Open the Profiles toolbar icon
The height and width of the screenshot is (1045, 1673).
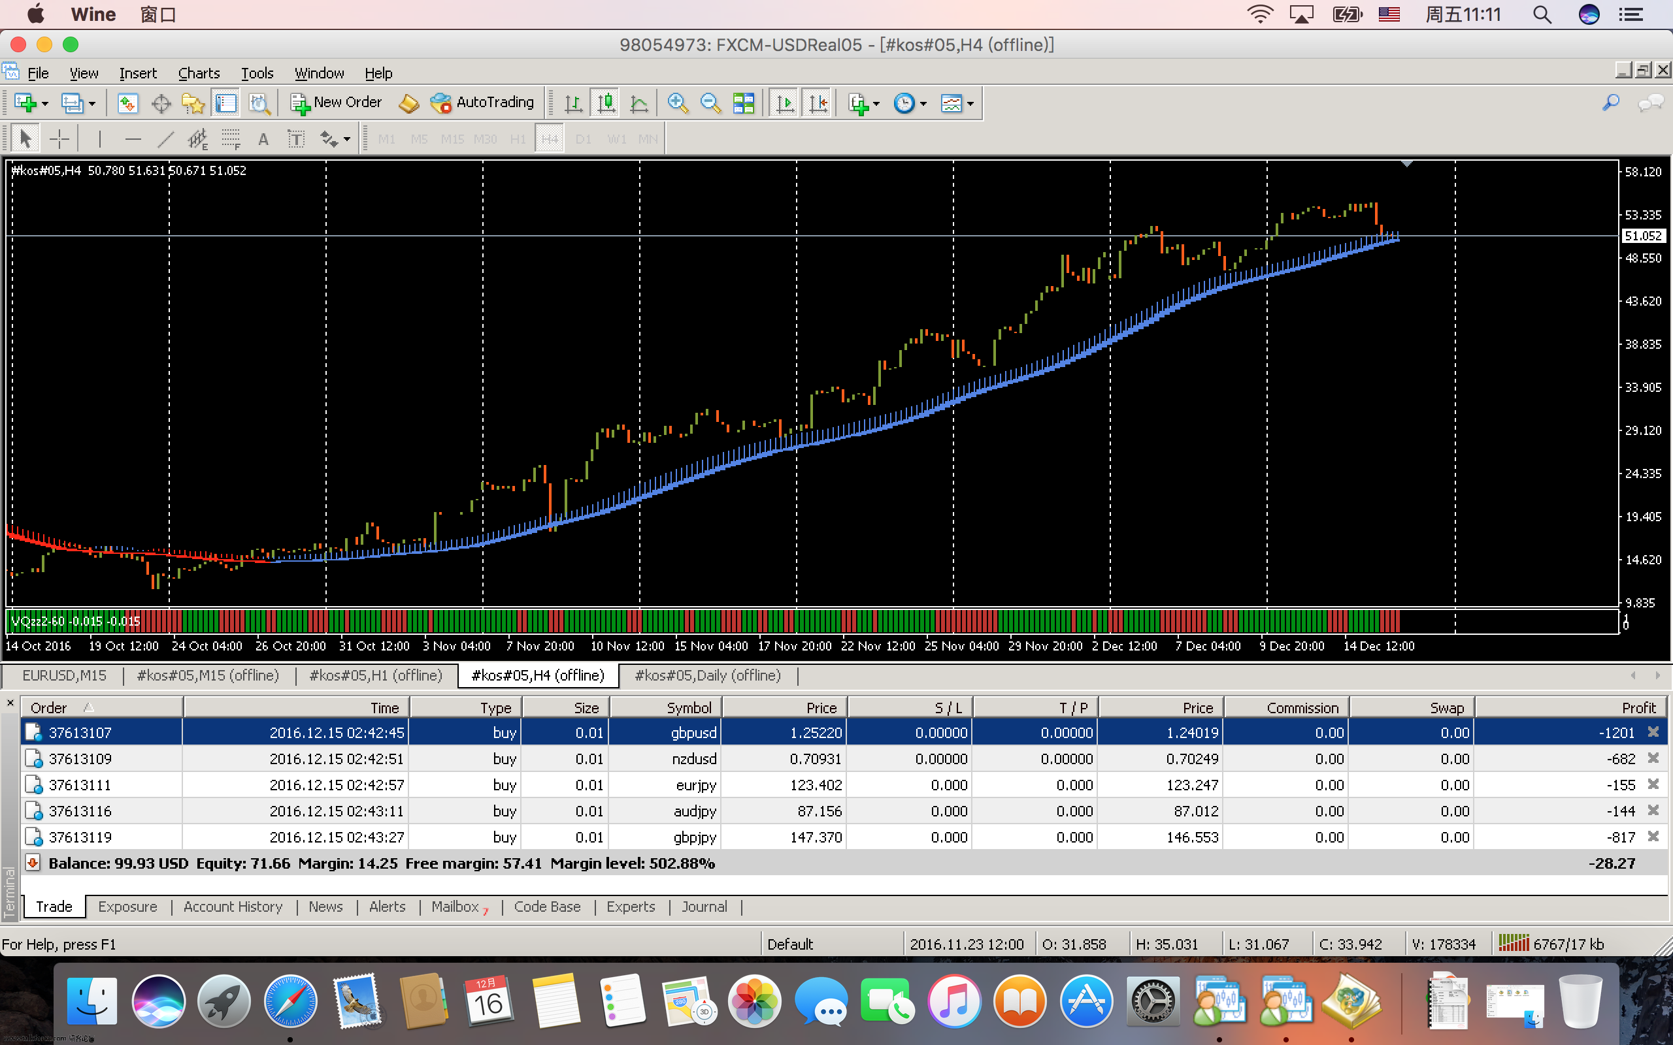click(72, 104)
